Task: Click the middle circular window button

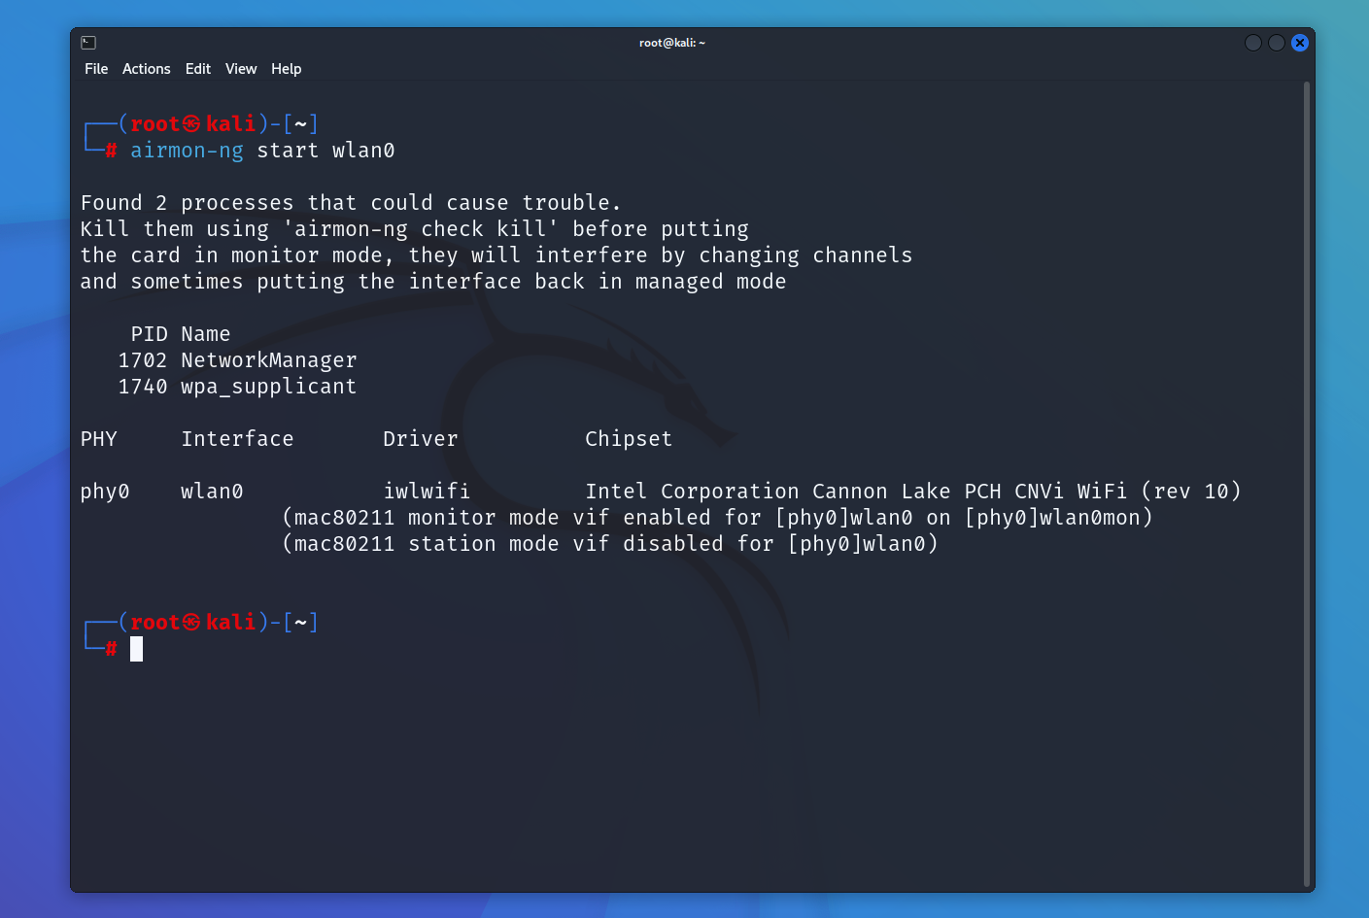Action: (1276, 42)
